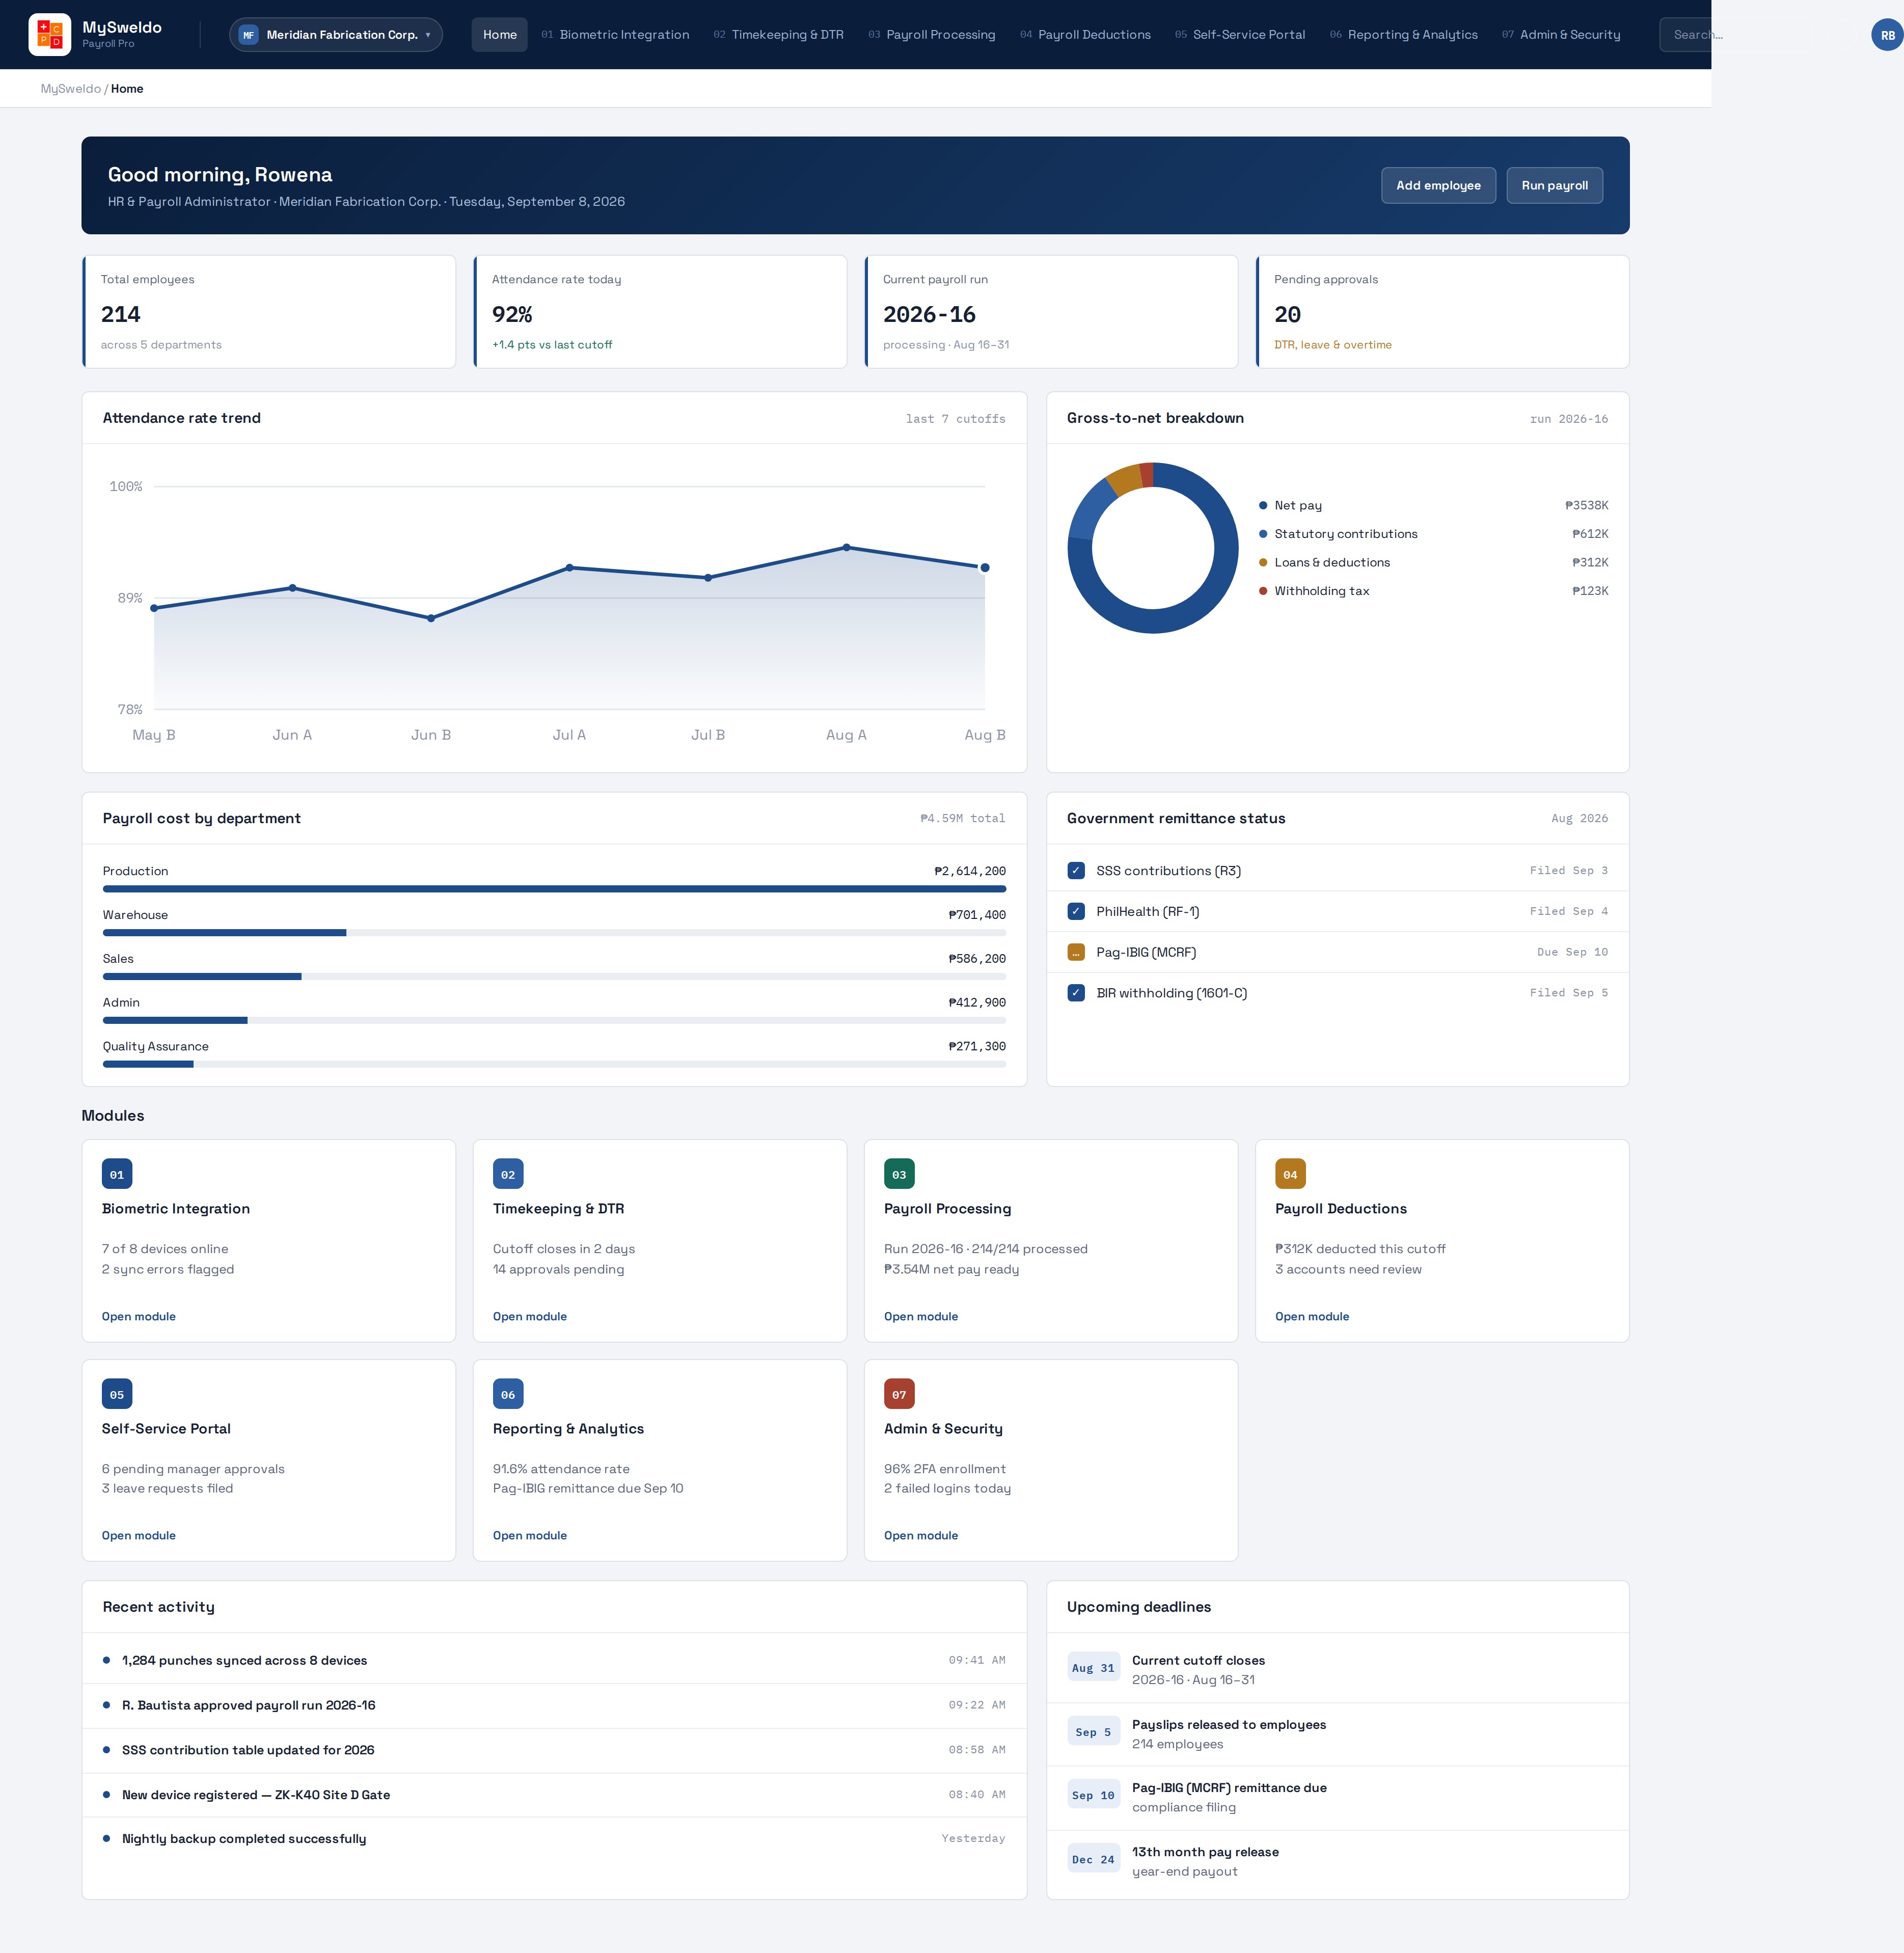Screen dimensions: 1904x1953
Task: Click the 03 Payroll Processing module badge
Action: [899, 1174]
